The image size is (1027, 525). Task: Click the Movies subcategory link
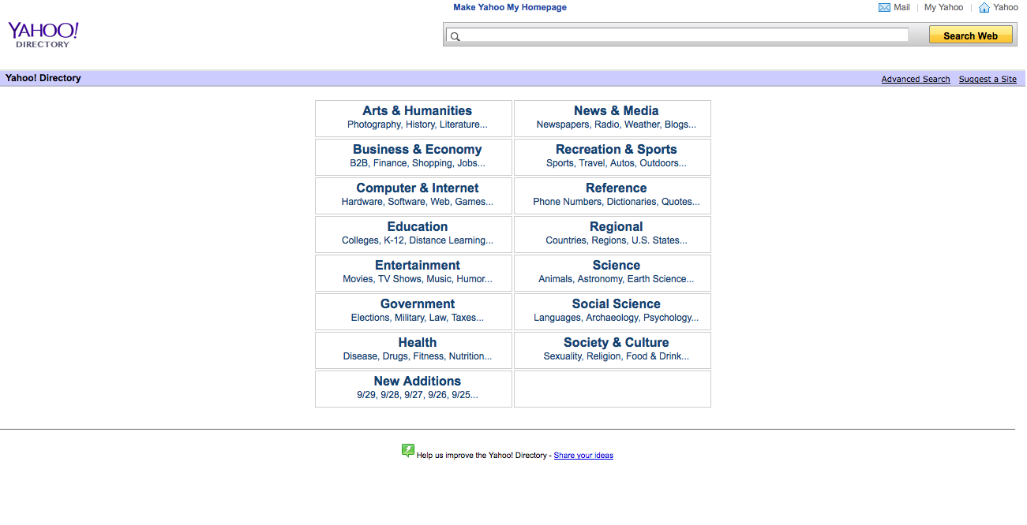(358, 279)
